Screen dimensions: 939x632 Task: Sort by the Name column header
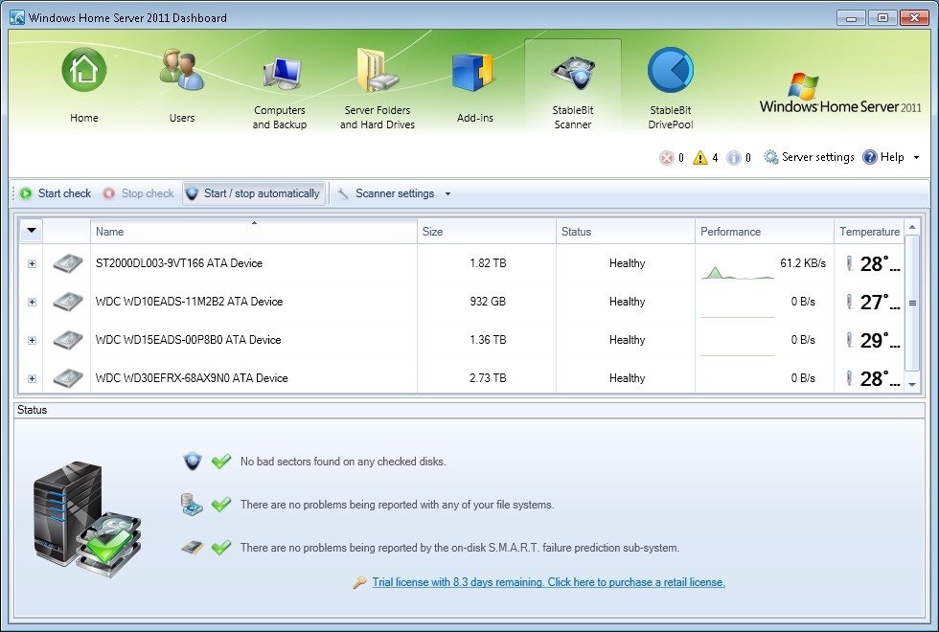253,231
